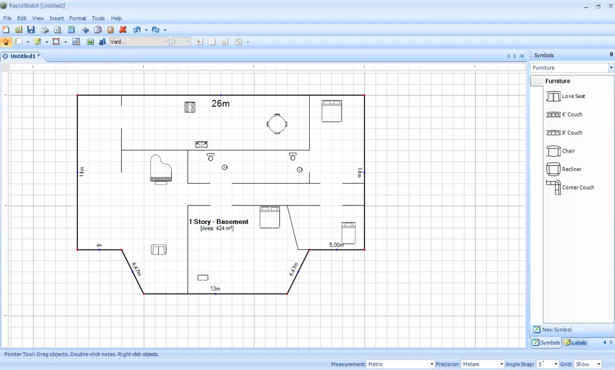Click the 13m dimension label
The width and height of the screenshot is (615, 370).
[x=215, y=289]
